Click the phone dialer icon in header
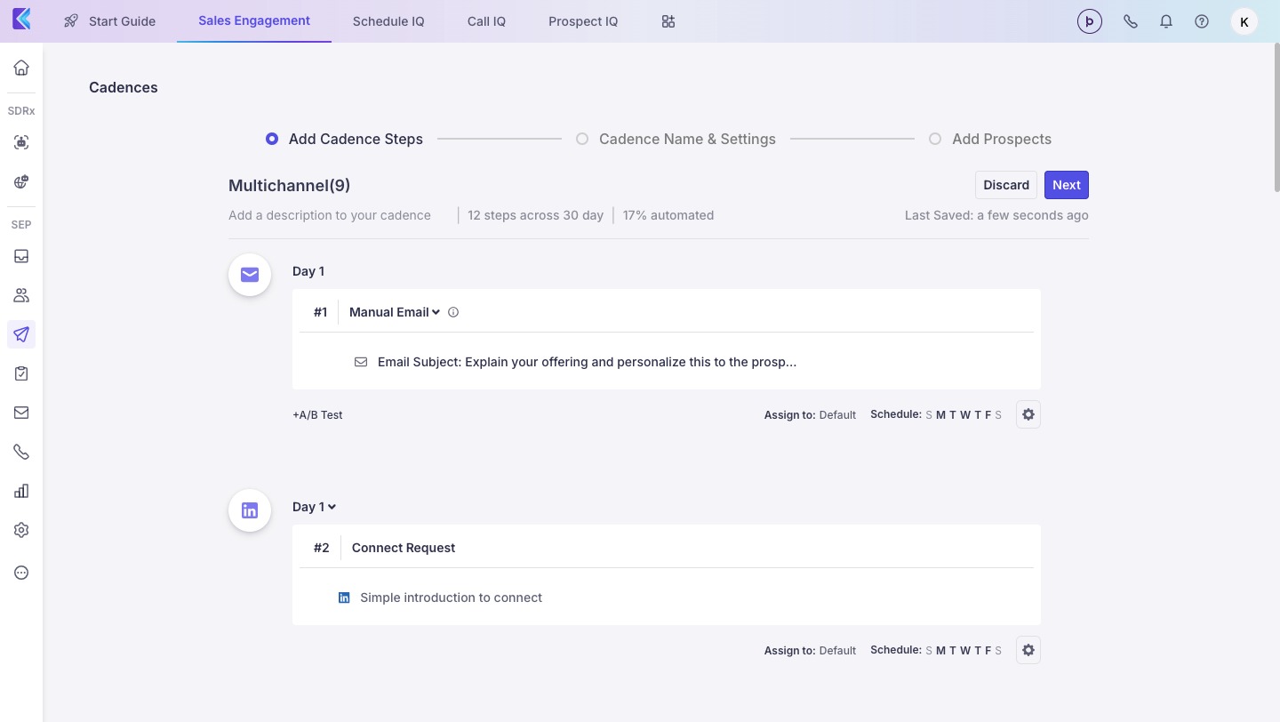Screen dimensions: 1280x722 [1131, 21]
